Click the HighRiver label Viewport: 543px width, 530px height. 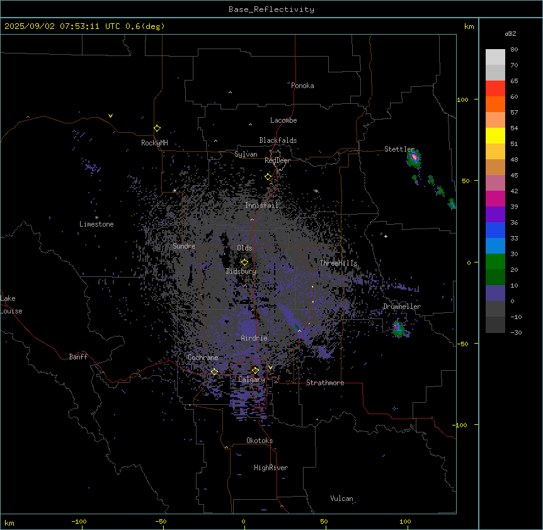click(x=271, y=468)
